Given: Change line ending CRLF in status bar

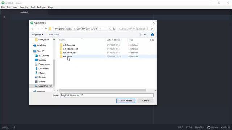Looking at the screenshot, I should click(x=181, y=127).
